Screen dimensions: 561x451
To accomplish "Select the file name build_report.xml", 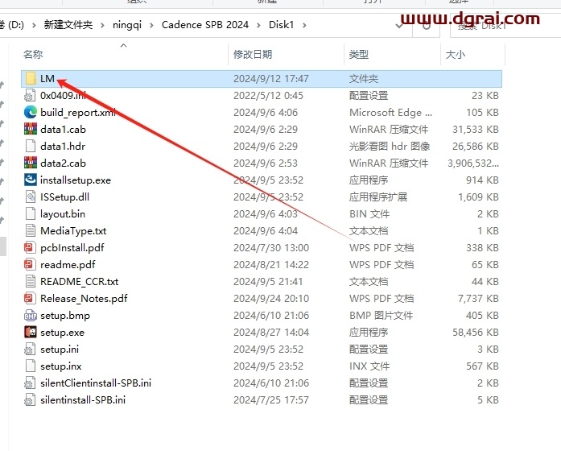I will (78, 113).
